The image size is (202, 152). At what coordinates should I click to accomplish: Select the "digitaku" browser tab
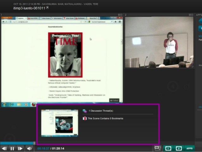tap(21, 18)
